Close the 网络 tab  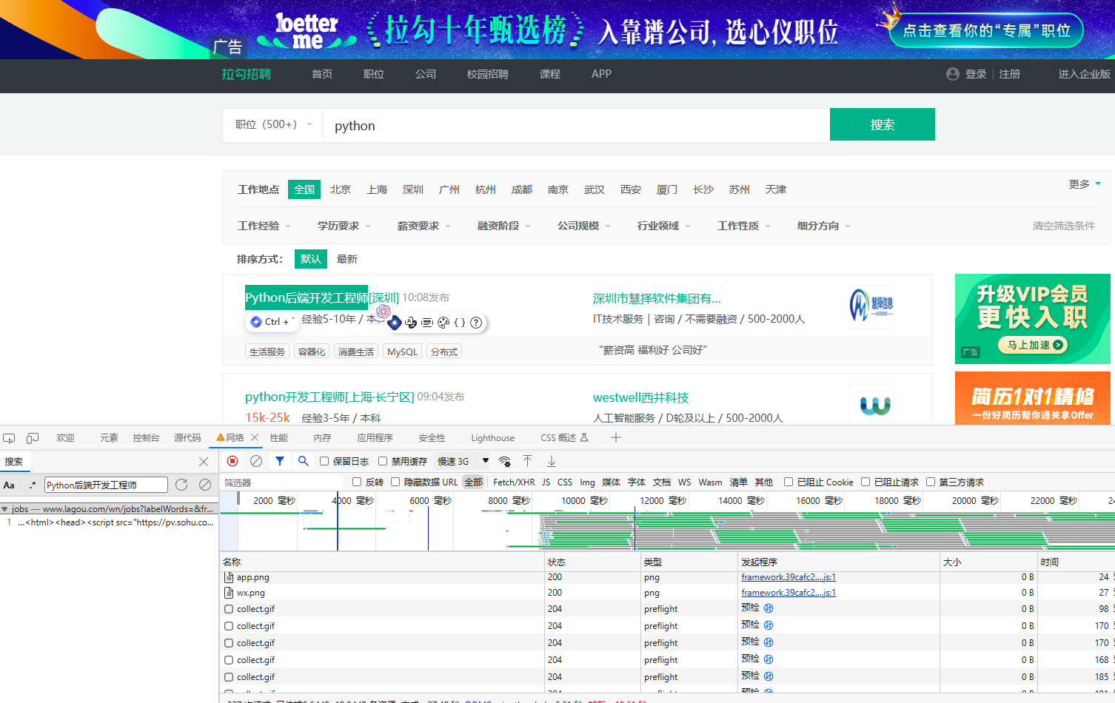tap(255, 437)
